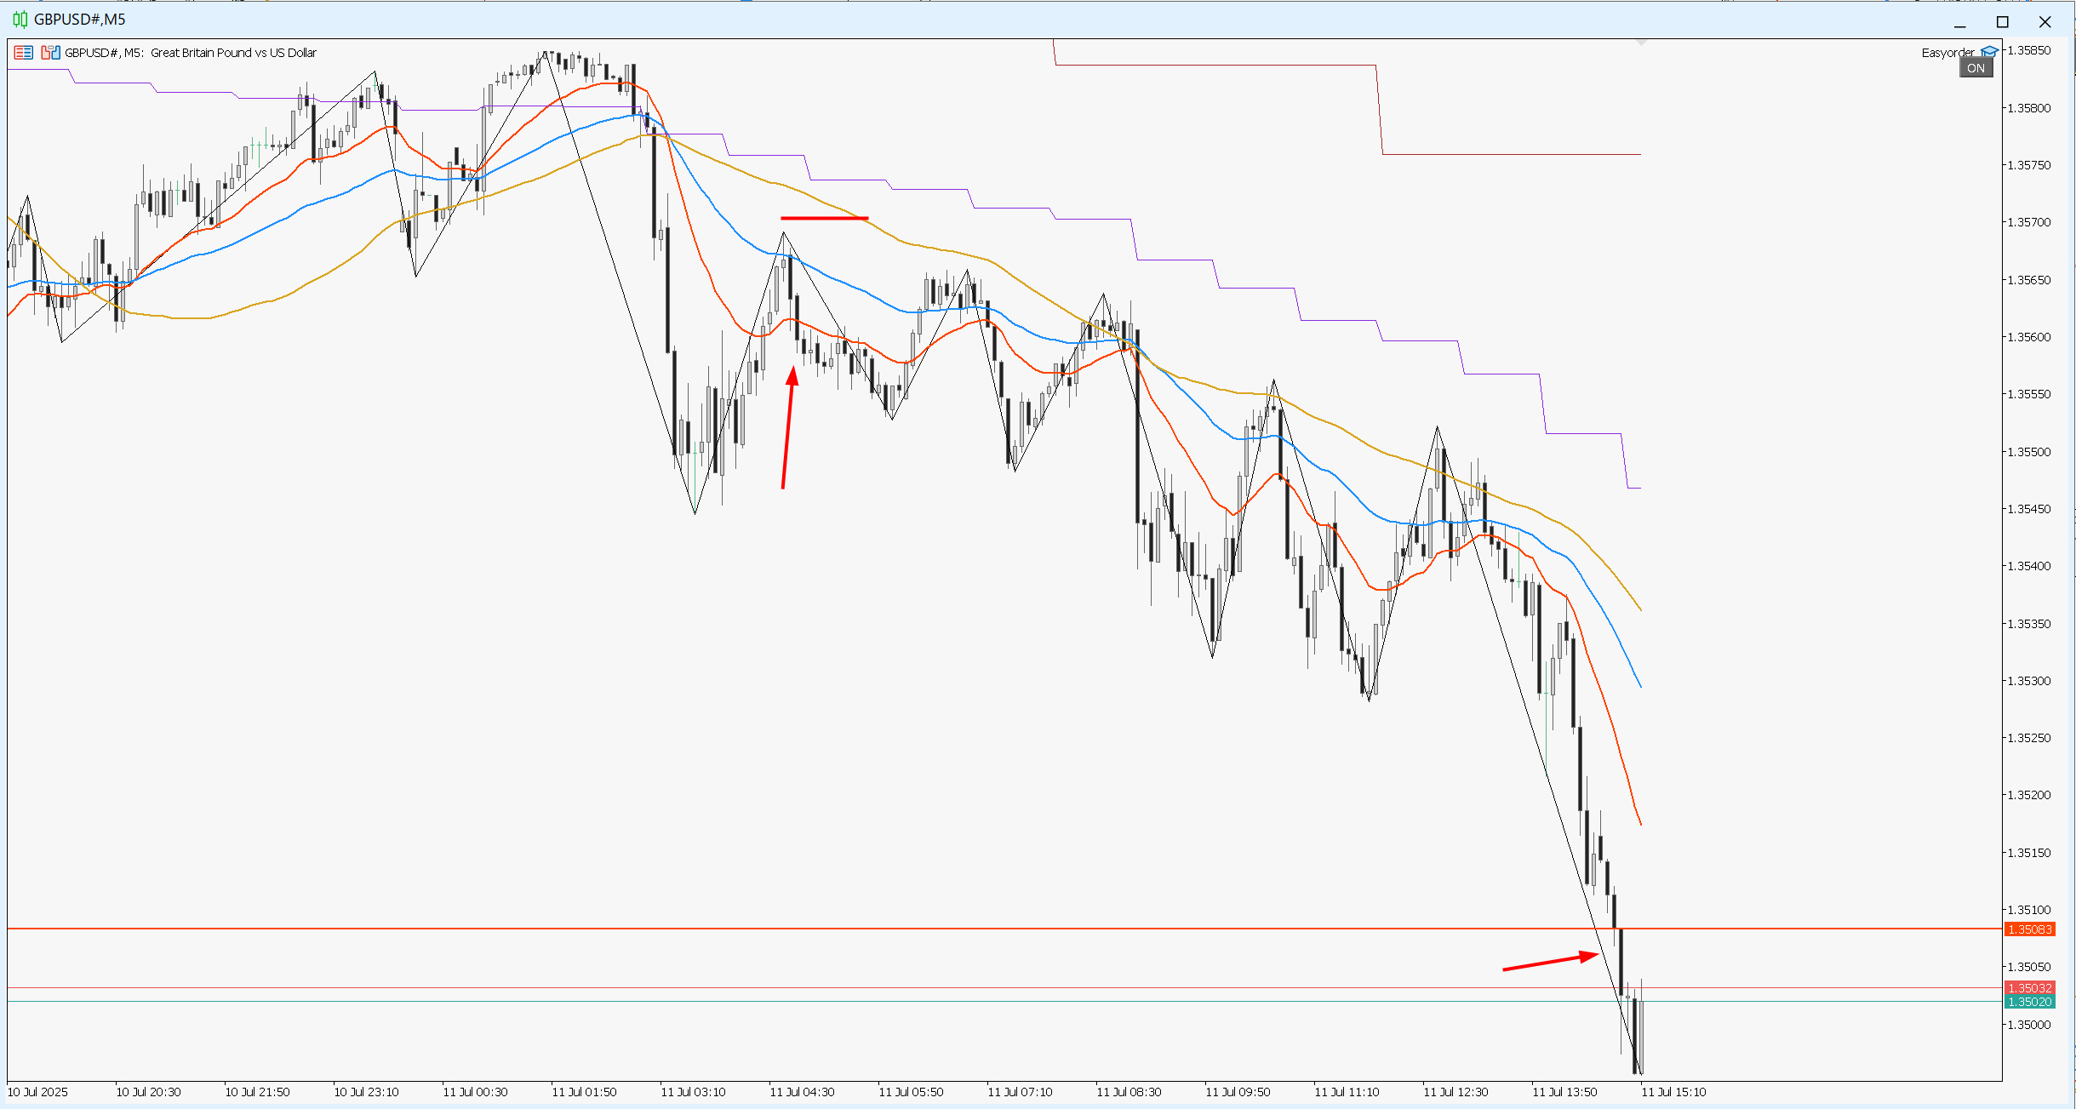Click the 11 Jul 04:30 time label
The image size is (2076, 1109).
tap(802, 1092)
